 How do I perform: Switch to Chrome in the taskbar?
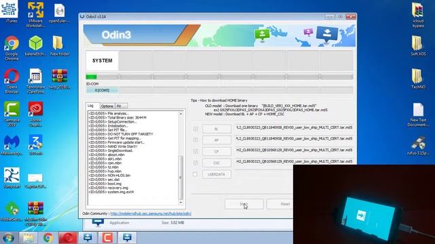click(48, 238)
